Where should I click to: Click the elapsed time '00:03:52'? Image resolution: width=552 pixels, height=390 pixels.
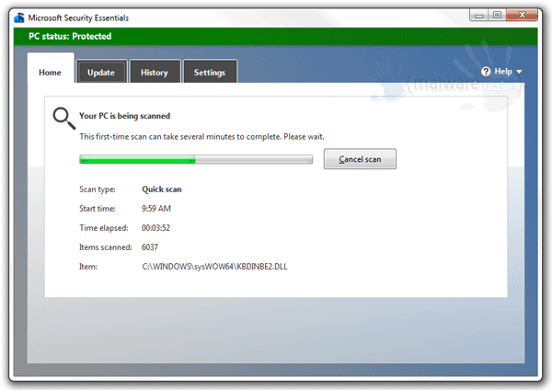[x=155, y=228]
